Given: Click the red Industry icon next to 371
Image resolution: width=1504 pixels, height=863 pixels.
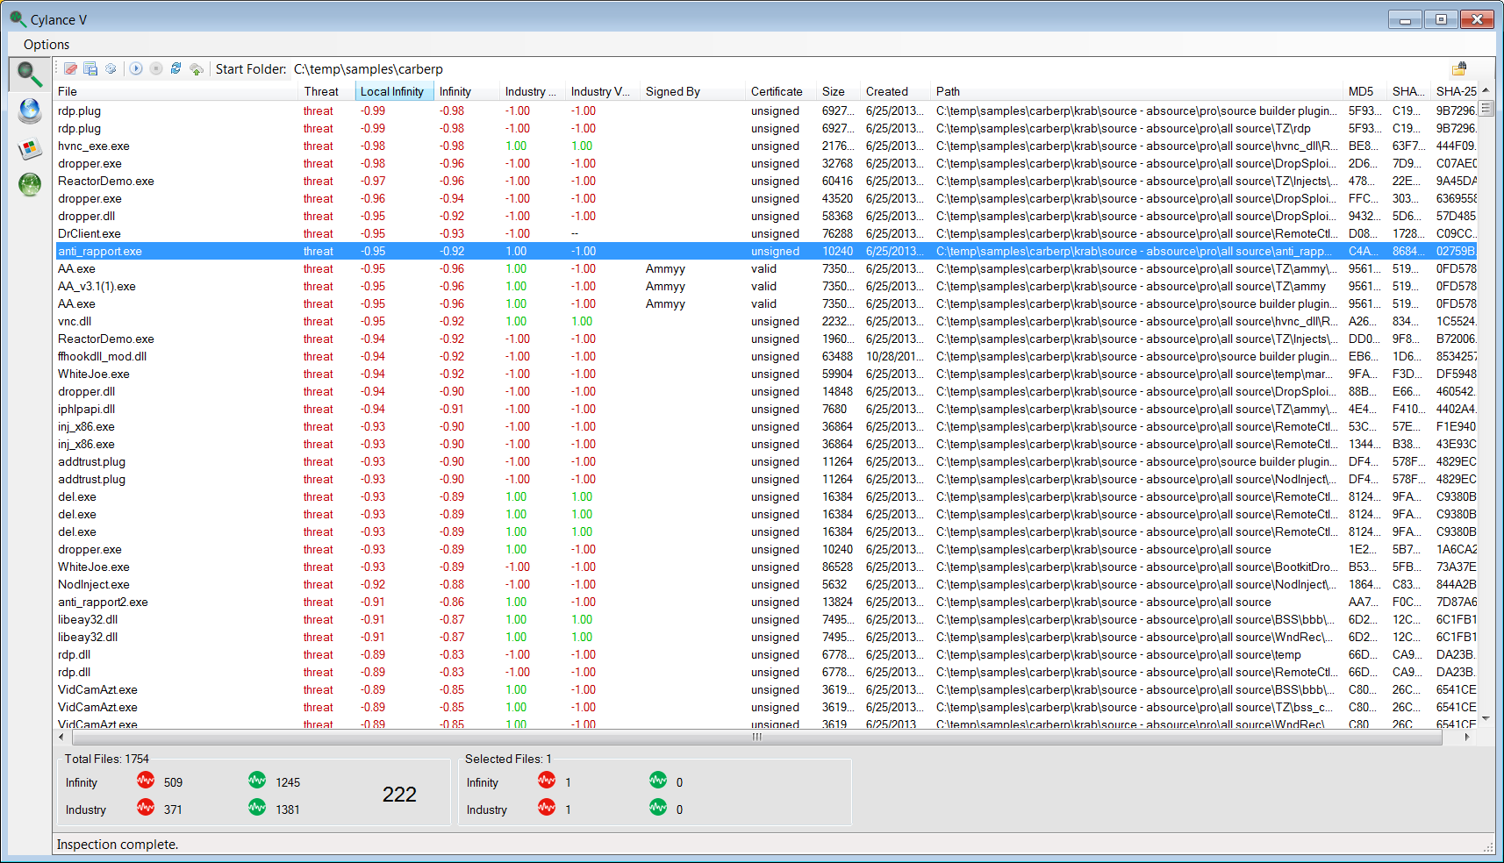Looking at the screenshot, I should pyautogui.click(x=146, y=807).
